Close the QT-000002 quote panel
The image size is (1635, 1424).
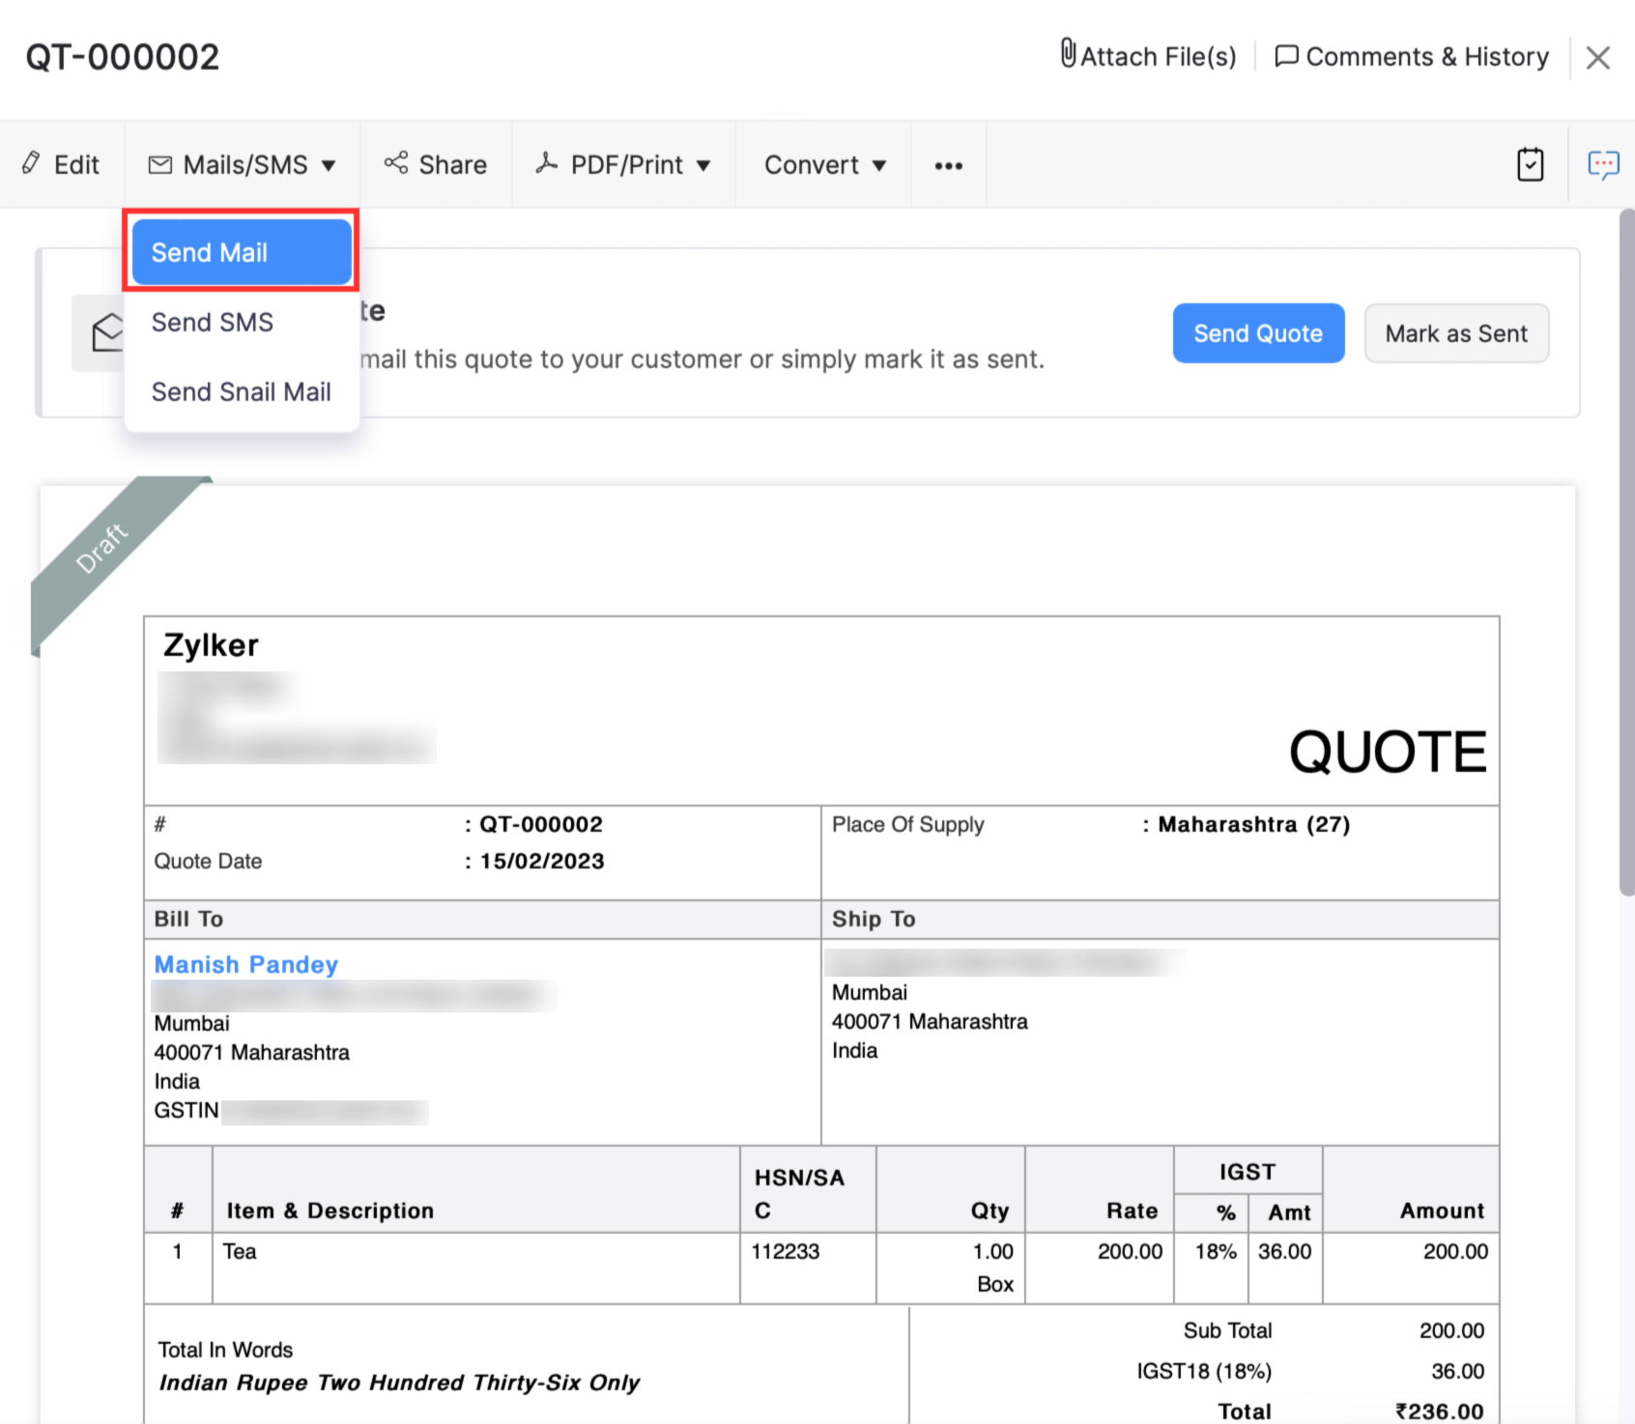pyautogui.click(x=1597, y=58)
